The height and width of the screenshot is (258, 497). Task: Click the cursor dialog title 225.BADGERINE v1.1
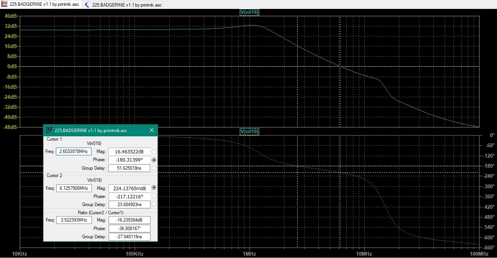click(x=91, y=131)
